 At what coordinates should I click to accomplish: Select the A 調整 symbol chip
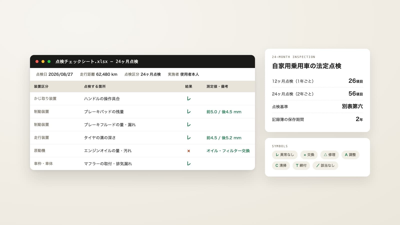click(350, 155)
